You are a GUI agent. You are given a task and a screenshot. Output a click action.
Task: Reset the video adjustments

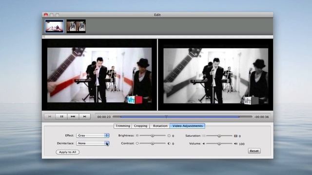[254, 151]
